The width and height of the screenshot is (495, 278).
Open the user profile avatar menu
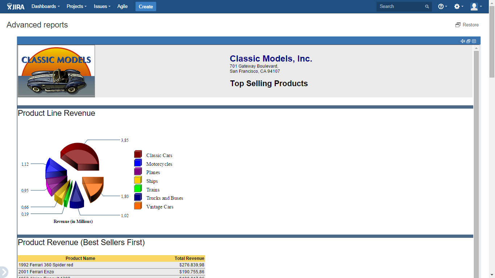coord(476,7)
